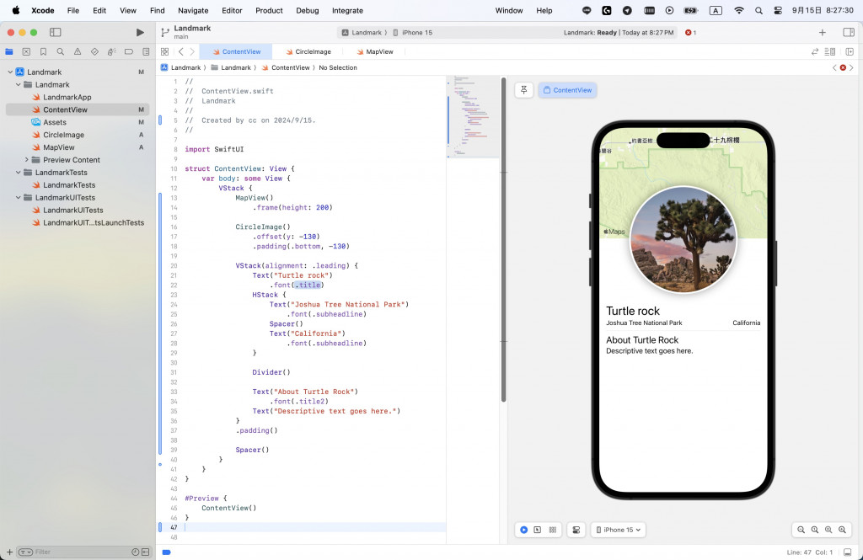Enable Live preview mode in canvas
This screenshot has width=863, height=560.
(523, 530)
